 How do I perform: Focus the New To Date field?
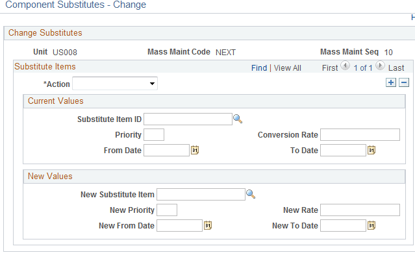343,226
